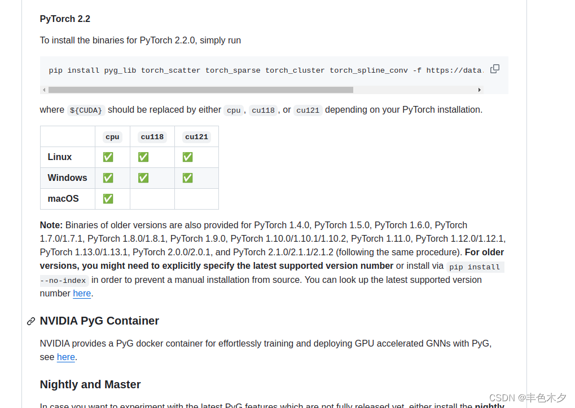Click the macOS cpu checkmark
This screenshot has width=575, height=408.
[108, 198]
